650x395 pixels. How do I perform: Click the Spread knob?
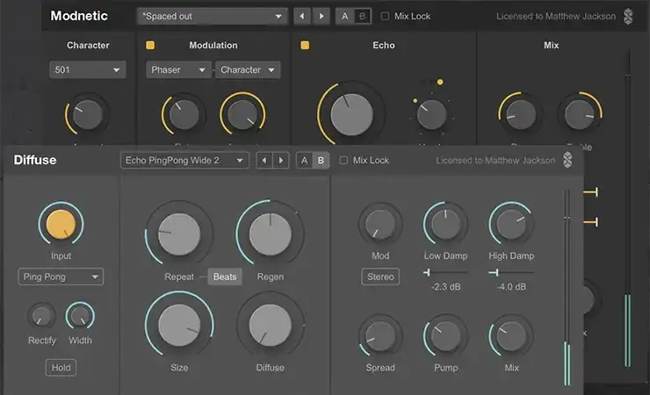click(380, 336)
